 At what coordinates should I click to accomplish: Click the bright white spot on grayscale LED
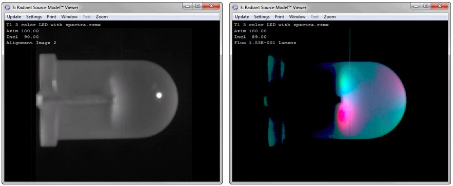point(159,95)
